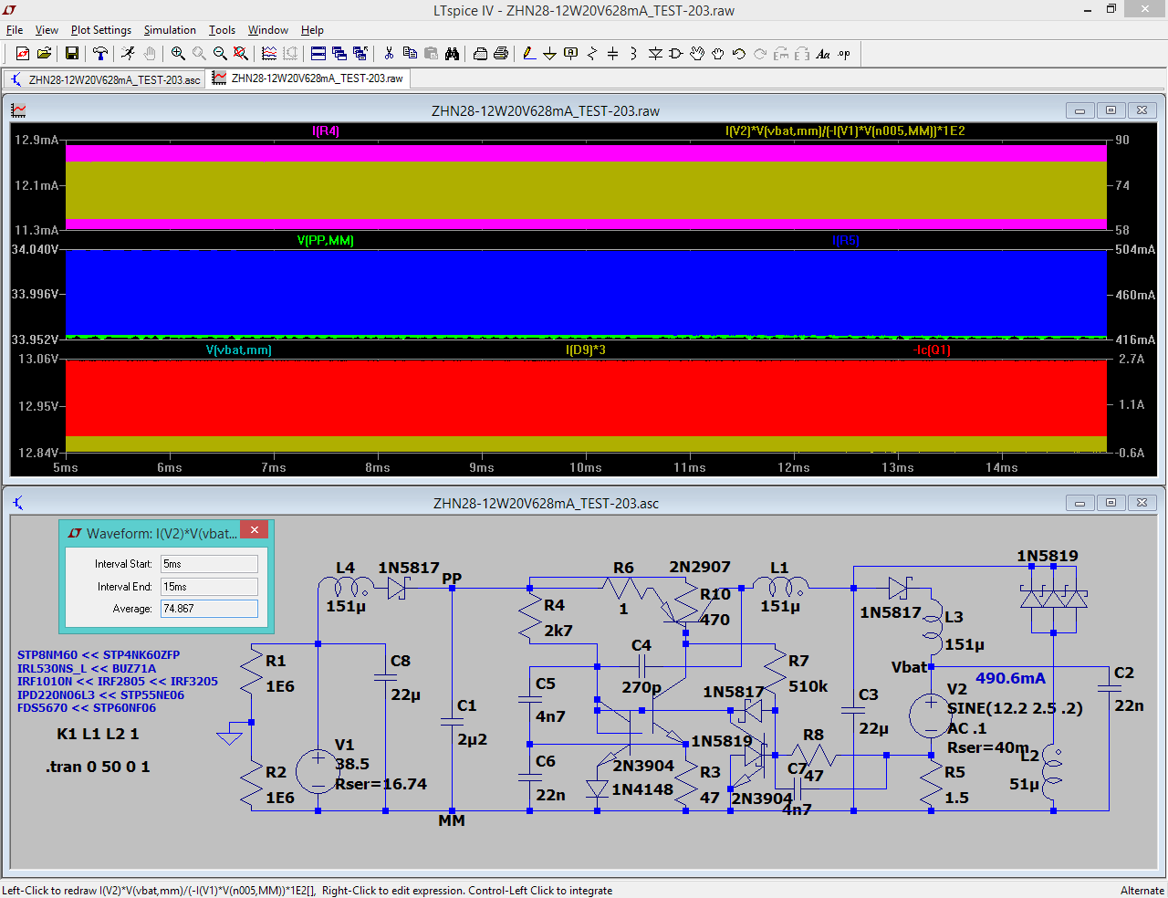
Task: Click the STP8NM60 << STP4NK60ZFP comment
Action: click(x=99, y=655)
